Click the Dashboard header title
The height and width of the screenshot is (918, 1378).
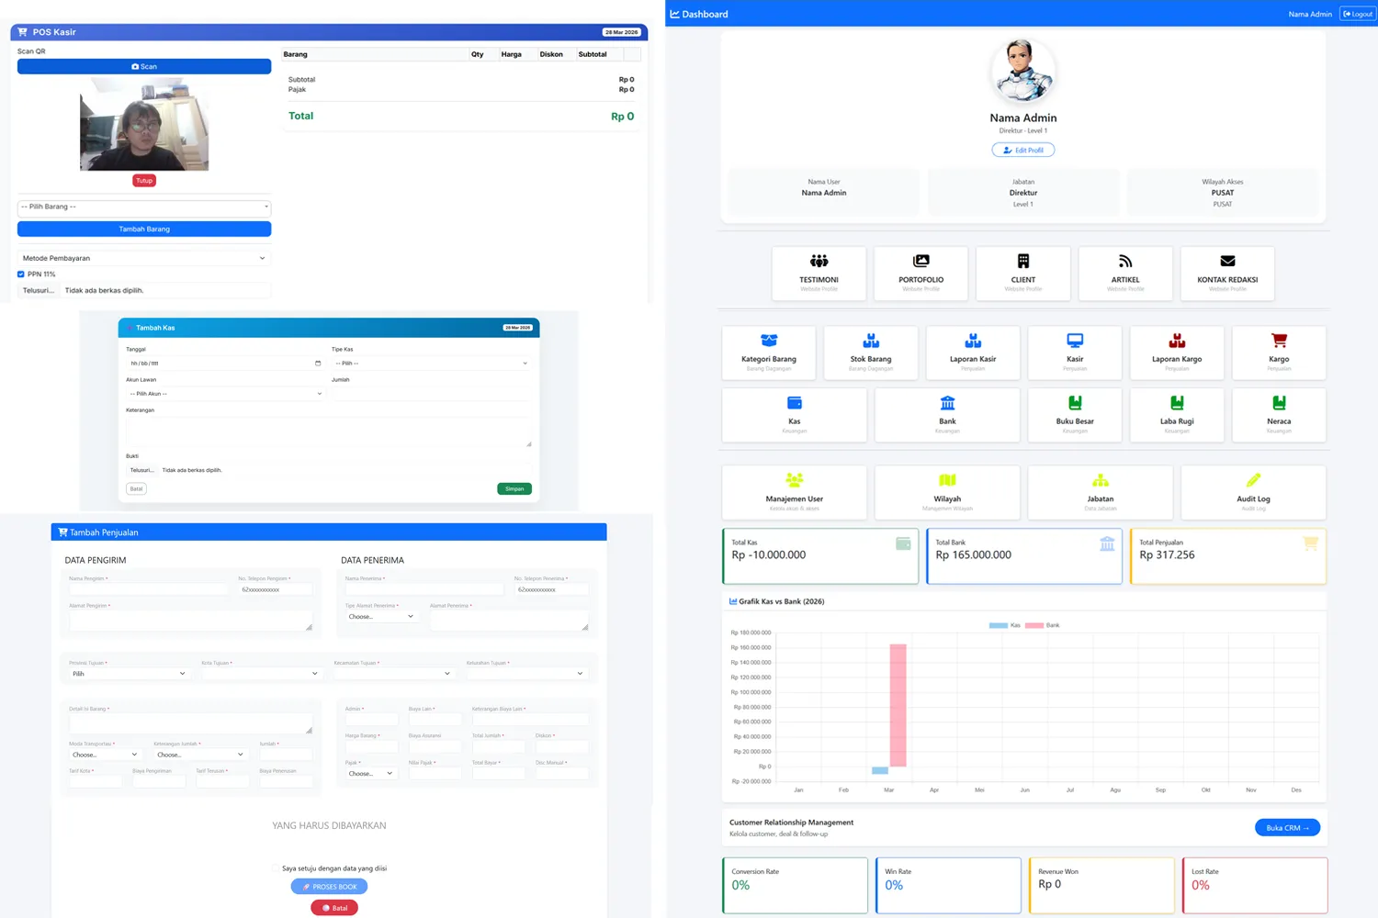pyautogui.click(x=704, y=15)
